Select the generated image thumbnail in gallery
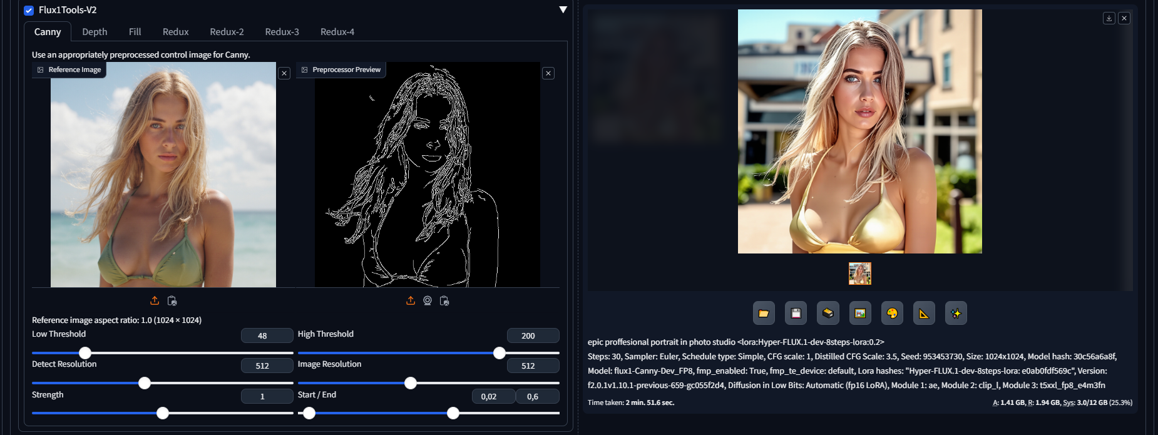This screenshot has height=435, width=1158. point(859,274)
